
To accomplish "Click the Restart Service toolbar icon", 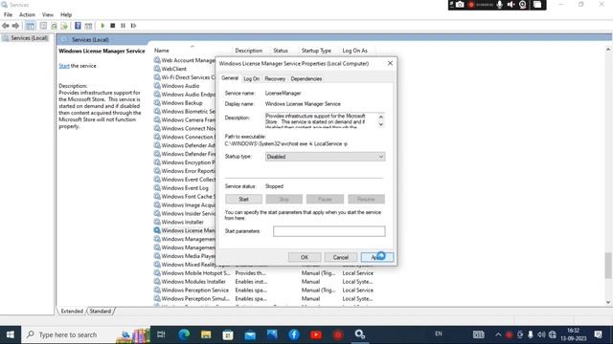I will point(133,26).
